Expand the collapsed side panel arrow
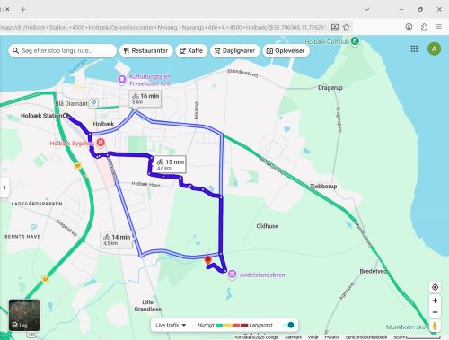 click(4, 187)
